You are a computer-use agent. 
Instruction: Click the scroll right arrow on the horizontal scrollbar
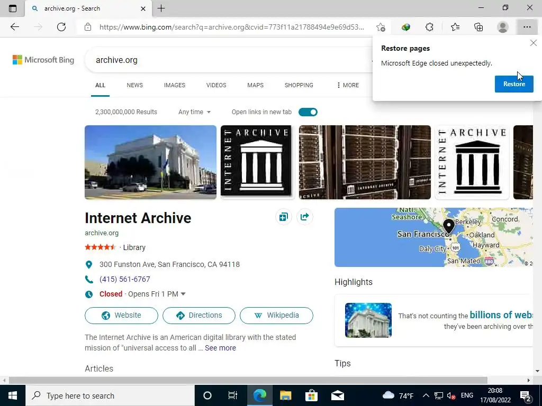pyautogui.click(x=529, y=381)
